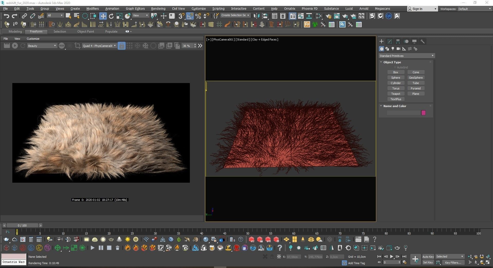Image resolution: width=493 pixels, height=268 pixels.
Task: Select the Select and Move tool
Action: tap(103, 16)
